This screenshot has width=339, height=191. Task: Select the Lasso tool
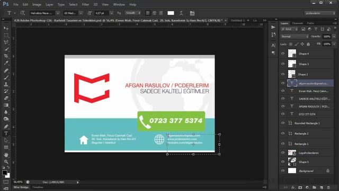6,42
